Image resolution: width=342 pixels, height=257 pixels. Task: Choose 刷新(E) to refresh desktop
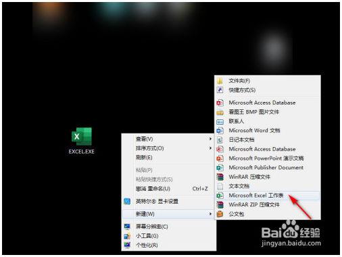(168, 157)
